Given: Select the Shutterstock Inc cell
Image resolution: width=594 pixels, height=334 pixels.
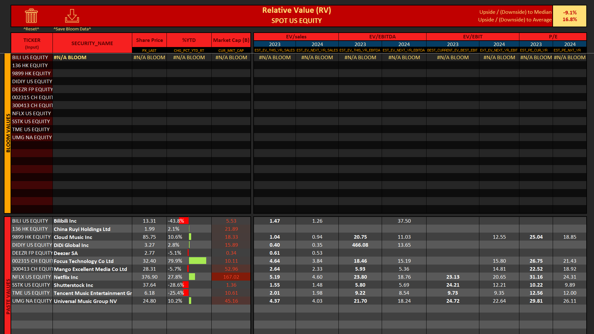Looking at the screenshot, I should (x=92, y=285).
